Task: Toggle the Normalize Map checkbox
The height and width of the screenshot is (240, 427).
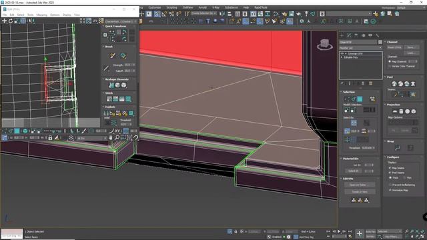Action: (x=390, y=190)
